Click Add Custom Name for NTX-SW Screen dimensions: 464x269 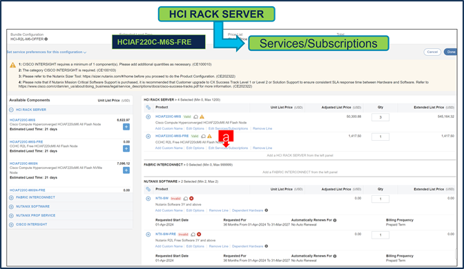[x=168, y=210]
